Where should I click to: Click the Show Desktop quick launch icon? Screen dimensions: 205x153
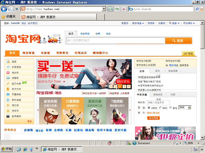pyautogui.click(x=19, y=149)
